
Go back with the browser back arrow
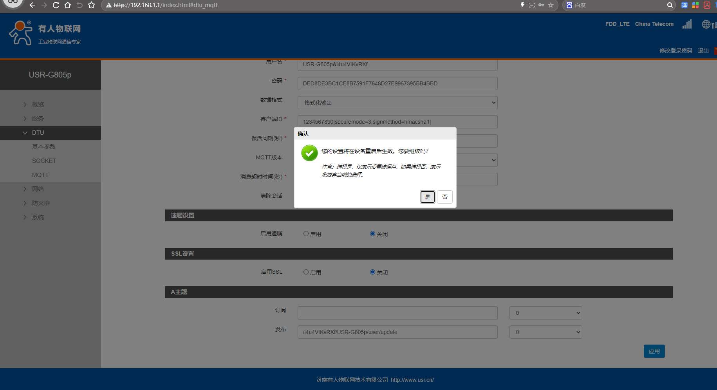(x=33, y=5)
